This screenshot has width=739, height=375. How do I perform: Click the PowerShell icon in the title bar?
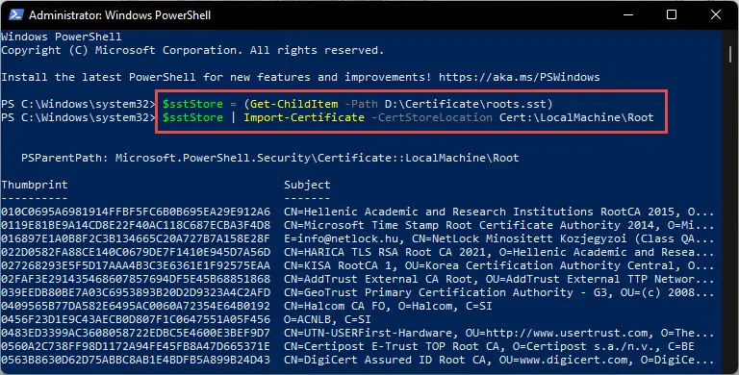[x=16, y=14]
